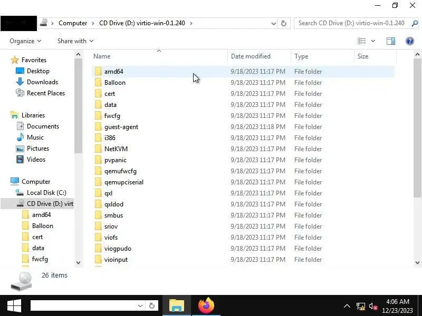
Task: Open the Help question mark icon
Action: tap(410, 41)
